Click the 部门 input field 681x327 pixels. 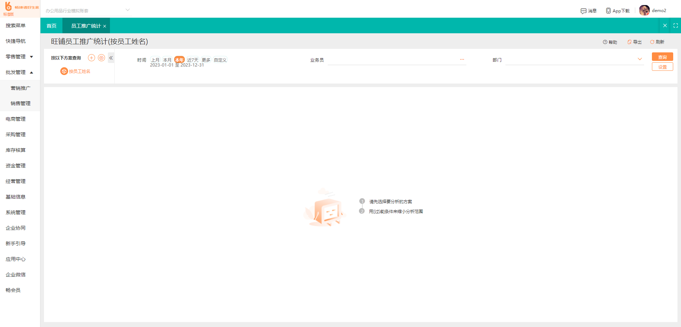click(x=574, y=60)
